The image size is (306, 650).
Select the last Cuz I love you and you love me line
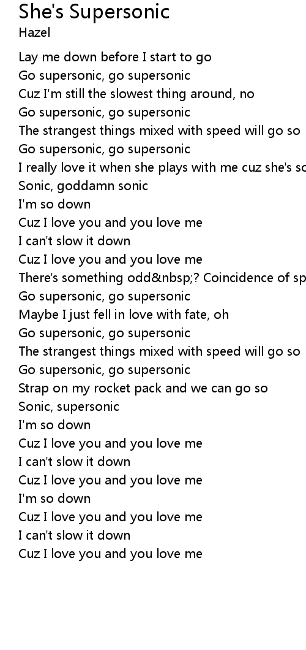pos(110,554)
